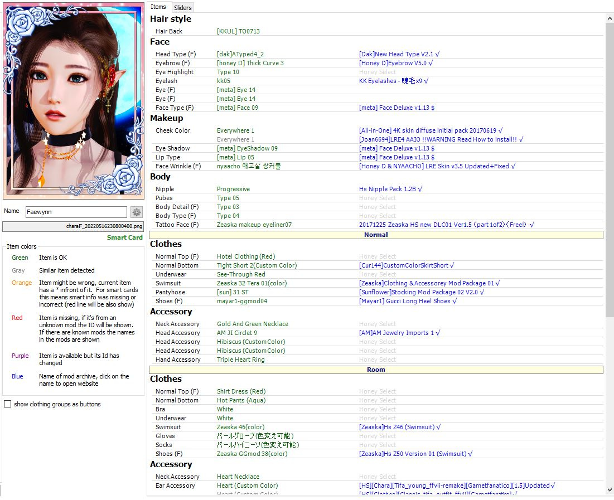Open [Zeaska]Hs Z46 (Swimsuit) link
614x500 pixels.
400,427
